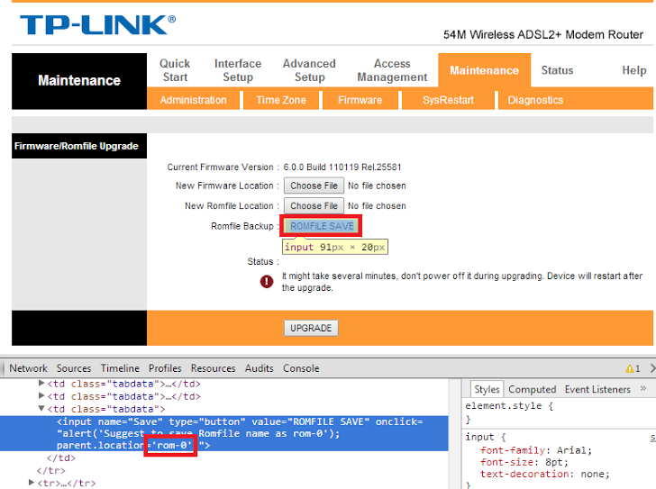Show more style panes with double-arrow
The image size is (656, 489).
point(644,389)
